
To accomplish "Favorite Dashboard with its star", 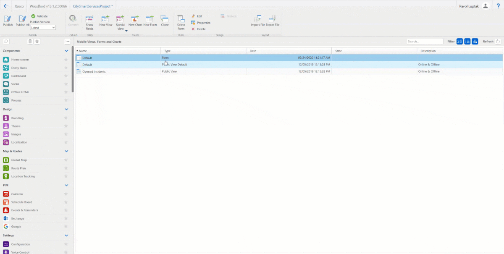I will 66,76.
